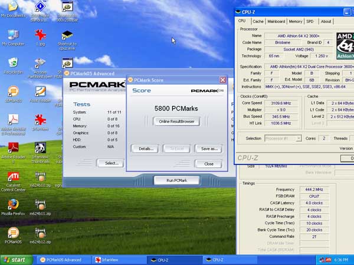Screen dimensions: 354x265
Task: Click the Voltage value 1.250 v
Action: tap(322, 56)
